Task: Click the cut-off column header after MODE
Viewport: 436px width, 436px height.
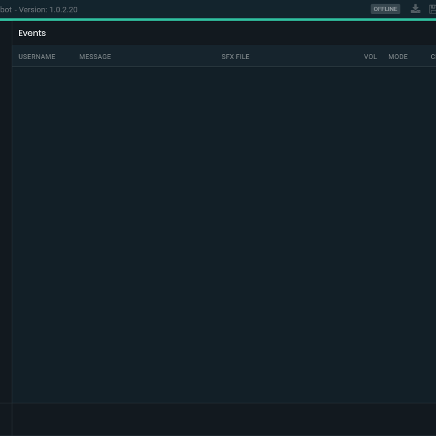Action: (x=433, y=57)
